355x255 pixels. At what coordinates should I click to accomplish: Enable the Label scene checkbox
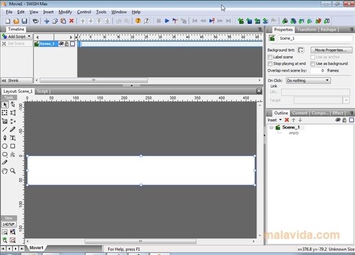(270, 57)
